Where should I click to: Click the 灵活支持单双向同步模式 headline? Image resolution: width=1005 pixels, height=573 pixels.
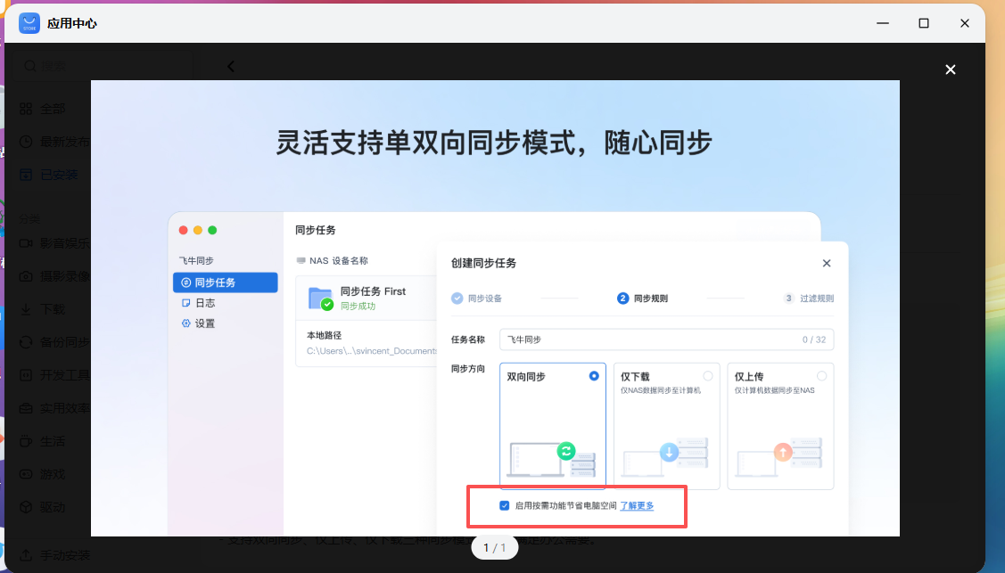coord(494,142)
